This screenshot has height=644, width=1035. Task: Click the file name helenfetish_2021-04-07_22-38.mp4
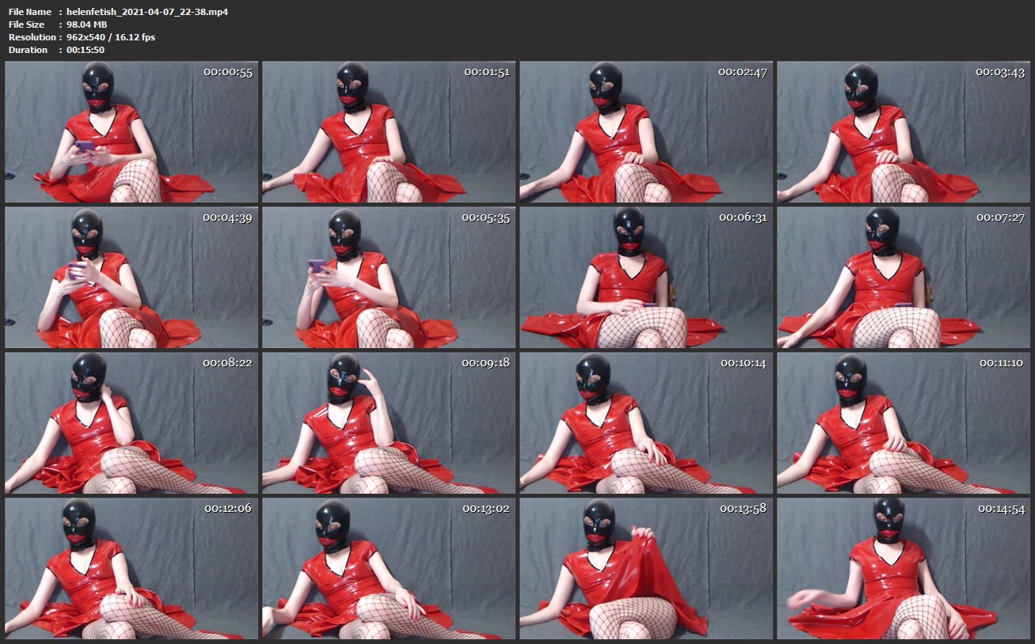(x=147, y=12)
